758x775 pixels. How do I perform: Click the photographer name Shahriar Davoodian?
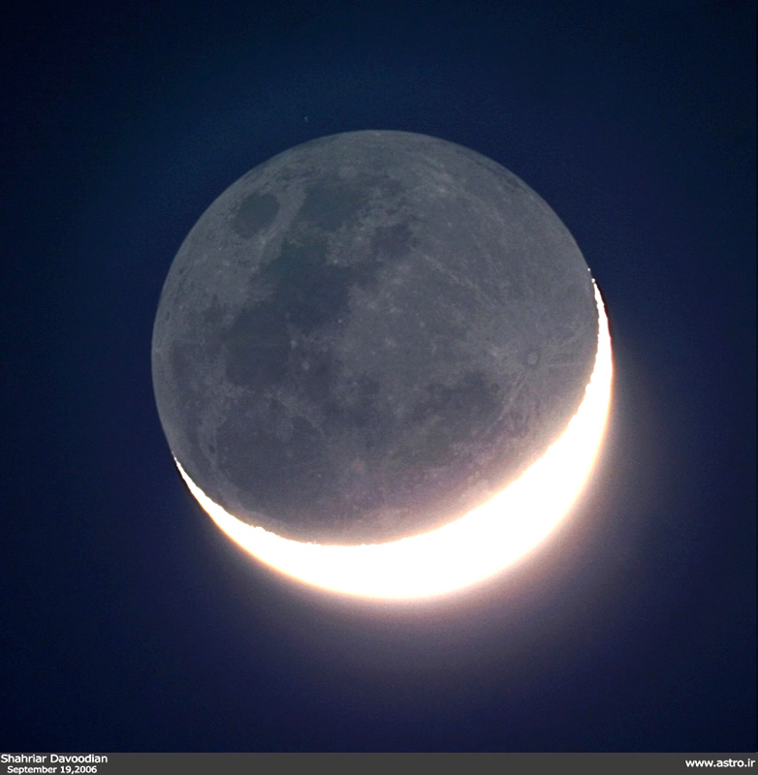coord(54,759)
